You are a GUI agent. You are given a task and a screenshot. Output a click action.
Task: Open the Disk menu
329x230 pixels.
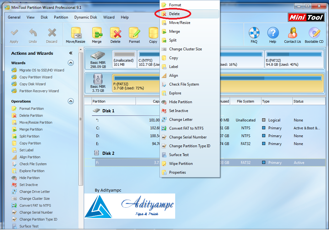[x=44, y=17]
